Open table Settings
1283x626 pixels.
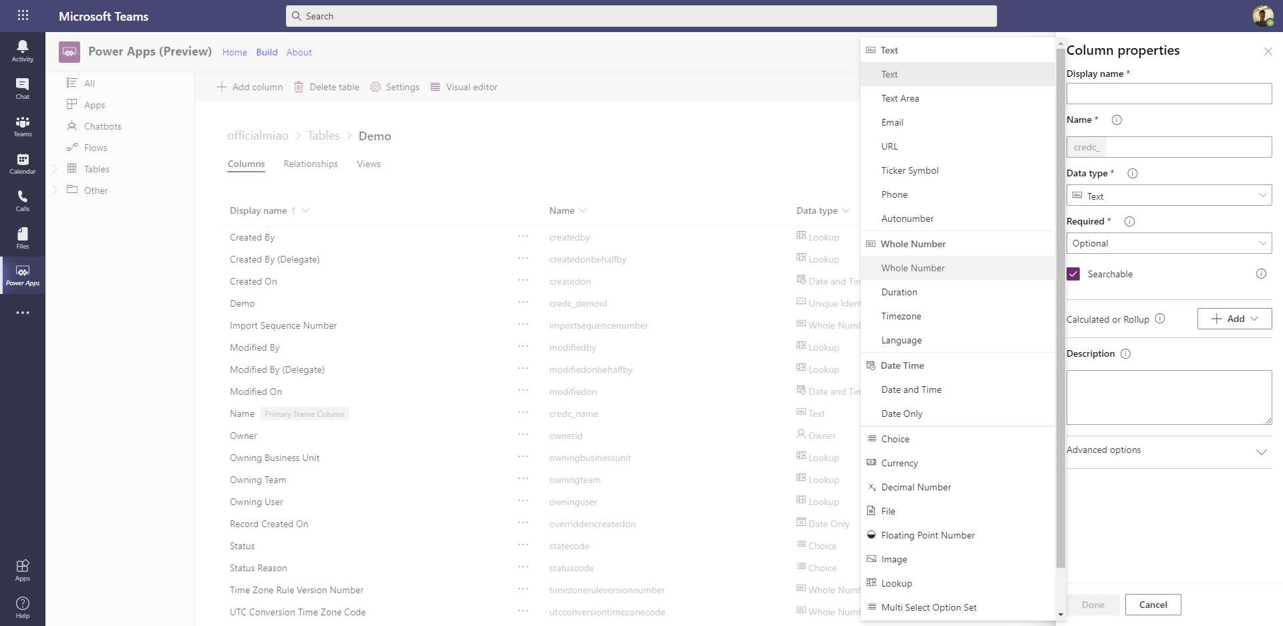point(395,87)
